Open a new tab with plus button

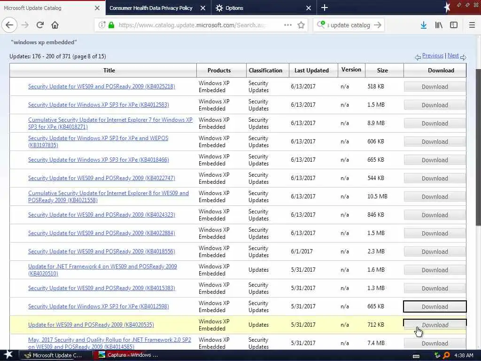pyautogui.click(x=325, y=8)
